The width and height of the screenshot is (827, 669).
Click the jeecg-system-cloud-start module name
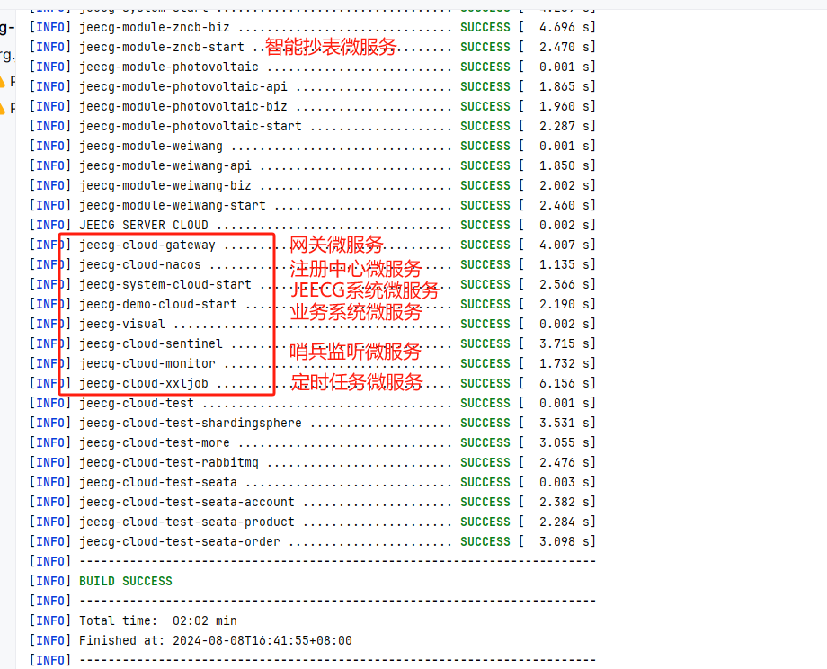point(165,284)
